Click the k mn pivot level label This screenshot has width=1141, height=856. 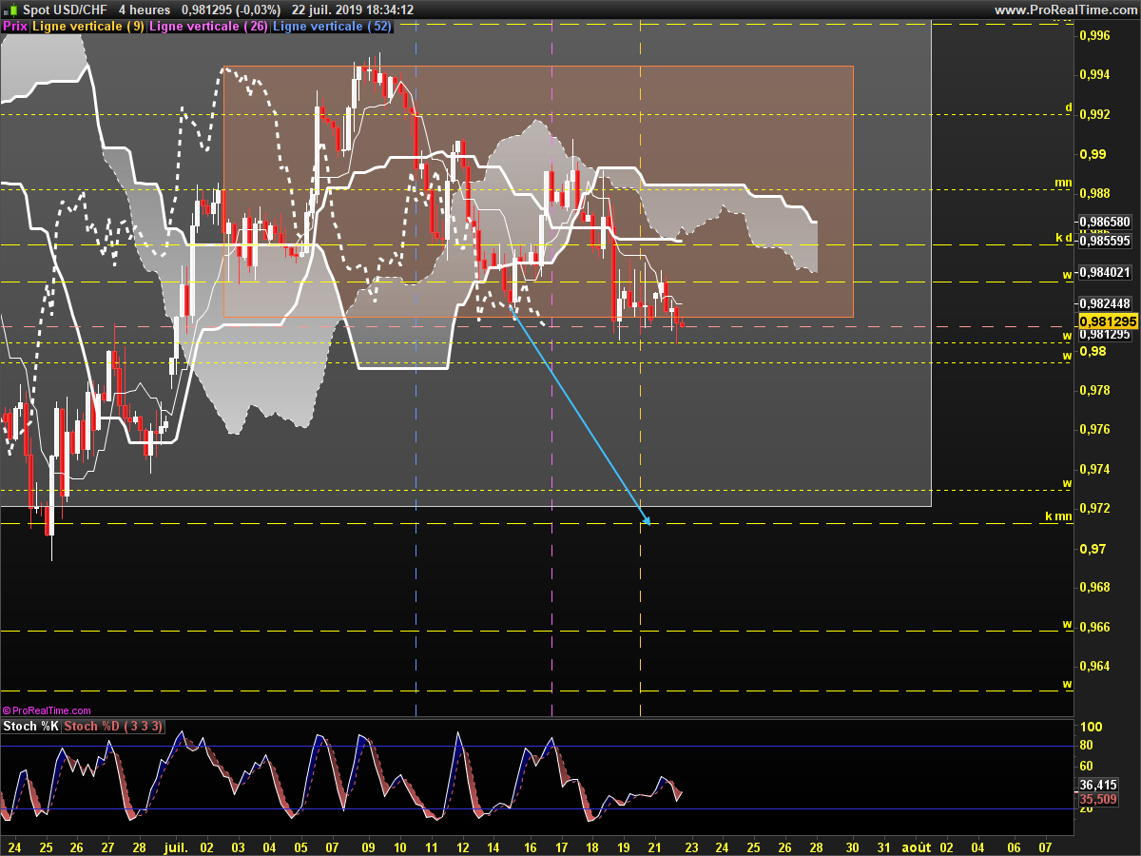[1058, 516]
